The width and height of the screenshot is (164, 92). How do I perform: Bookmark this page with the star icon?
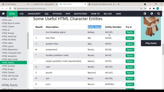coord(145,8)
